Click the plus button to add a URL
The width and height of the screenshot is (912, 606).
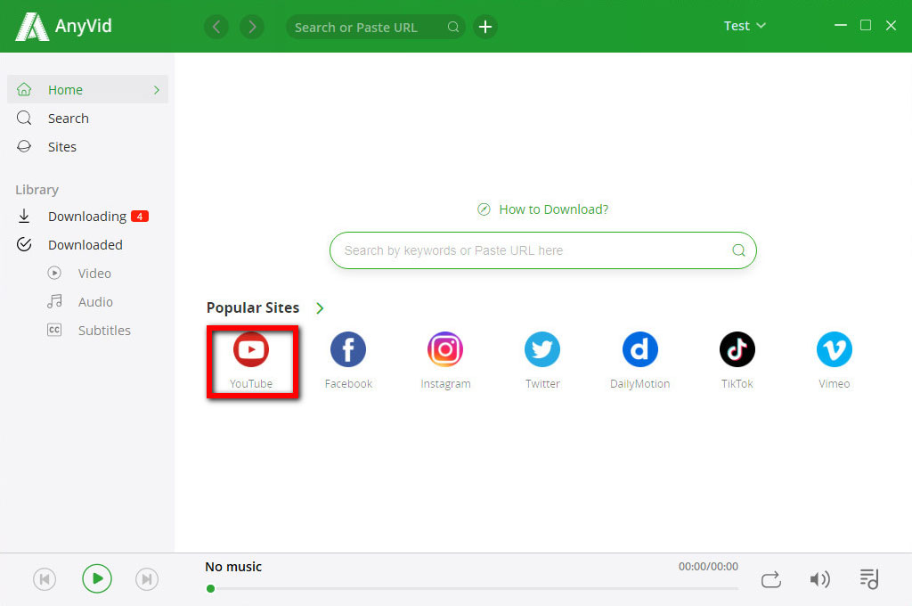[x=485, y=27]
